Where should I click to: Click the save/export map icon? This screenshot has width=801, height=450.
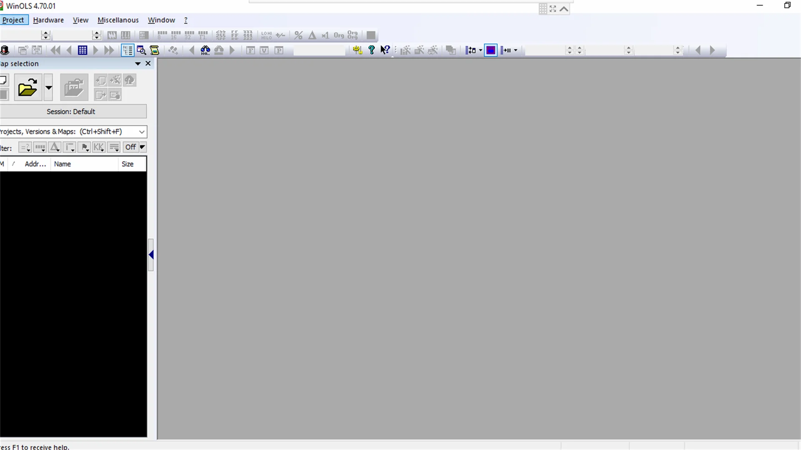point(101,95)
